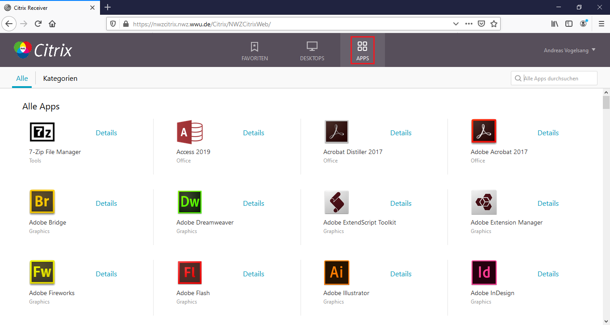Viewport: 610px width, 325px height.
Task: Switch to the Favoriten tab
Action: pyautogui.click(x=255, y=51)
